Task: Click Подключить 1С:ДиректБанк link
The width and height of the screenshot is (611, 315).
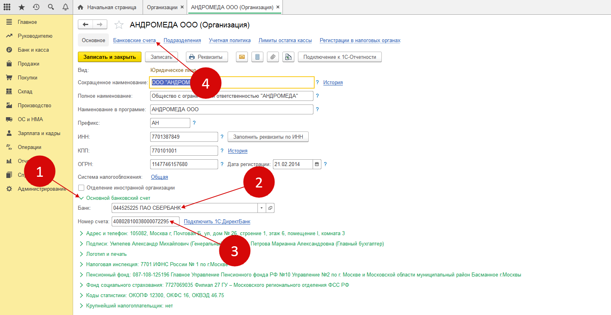Action: pyautogui.click(x=217, y=222)
